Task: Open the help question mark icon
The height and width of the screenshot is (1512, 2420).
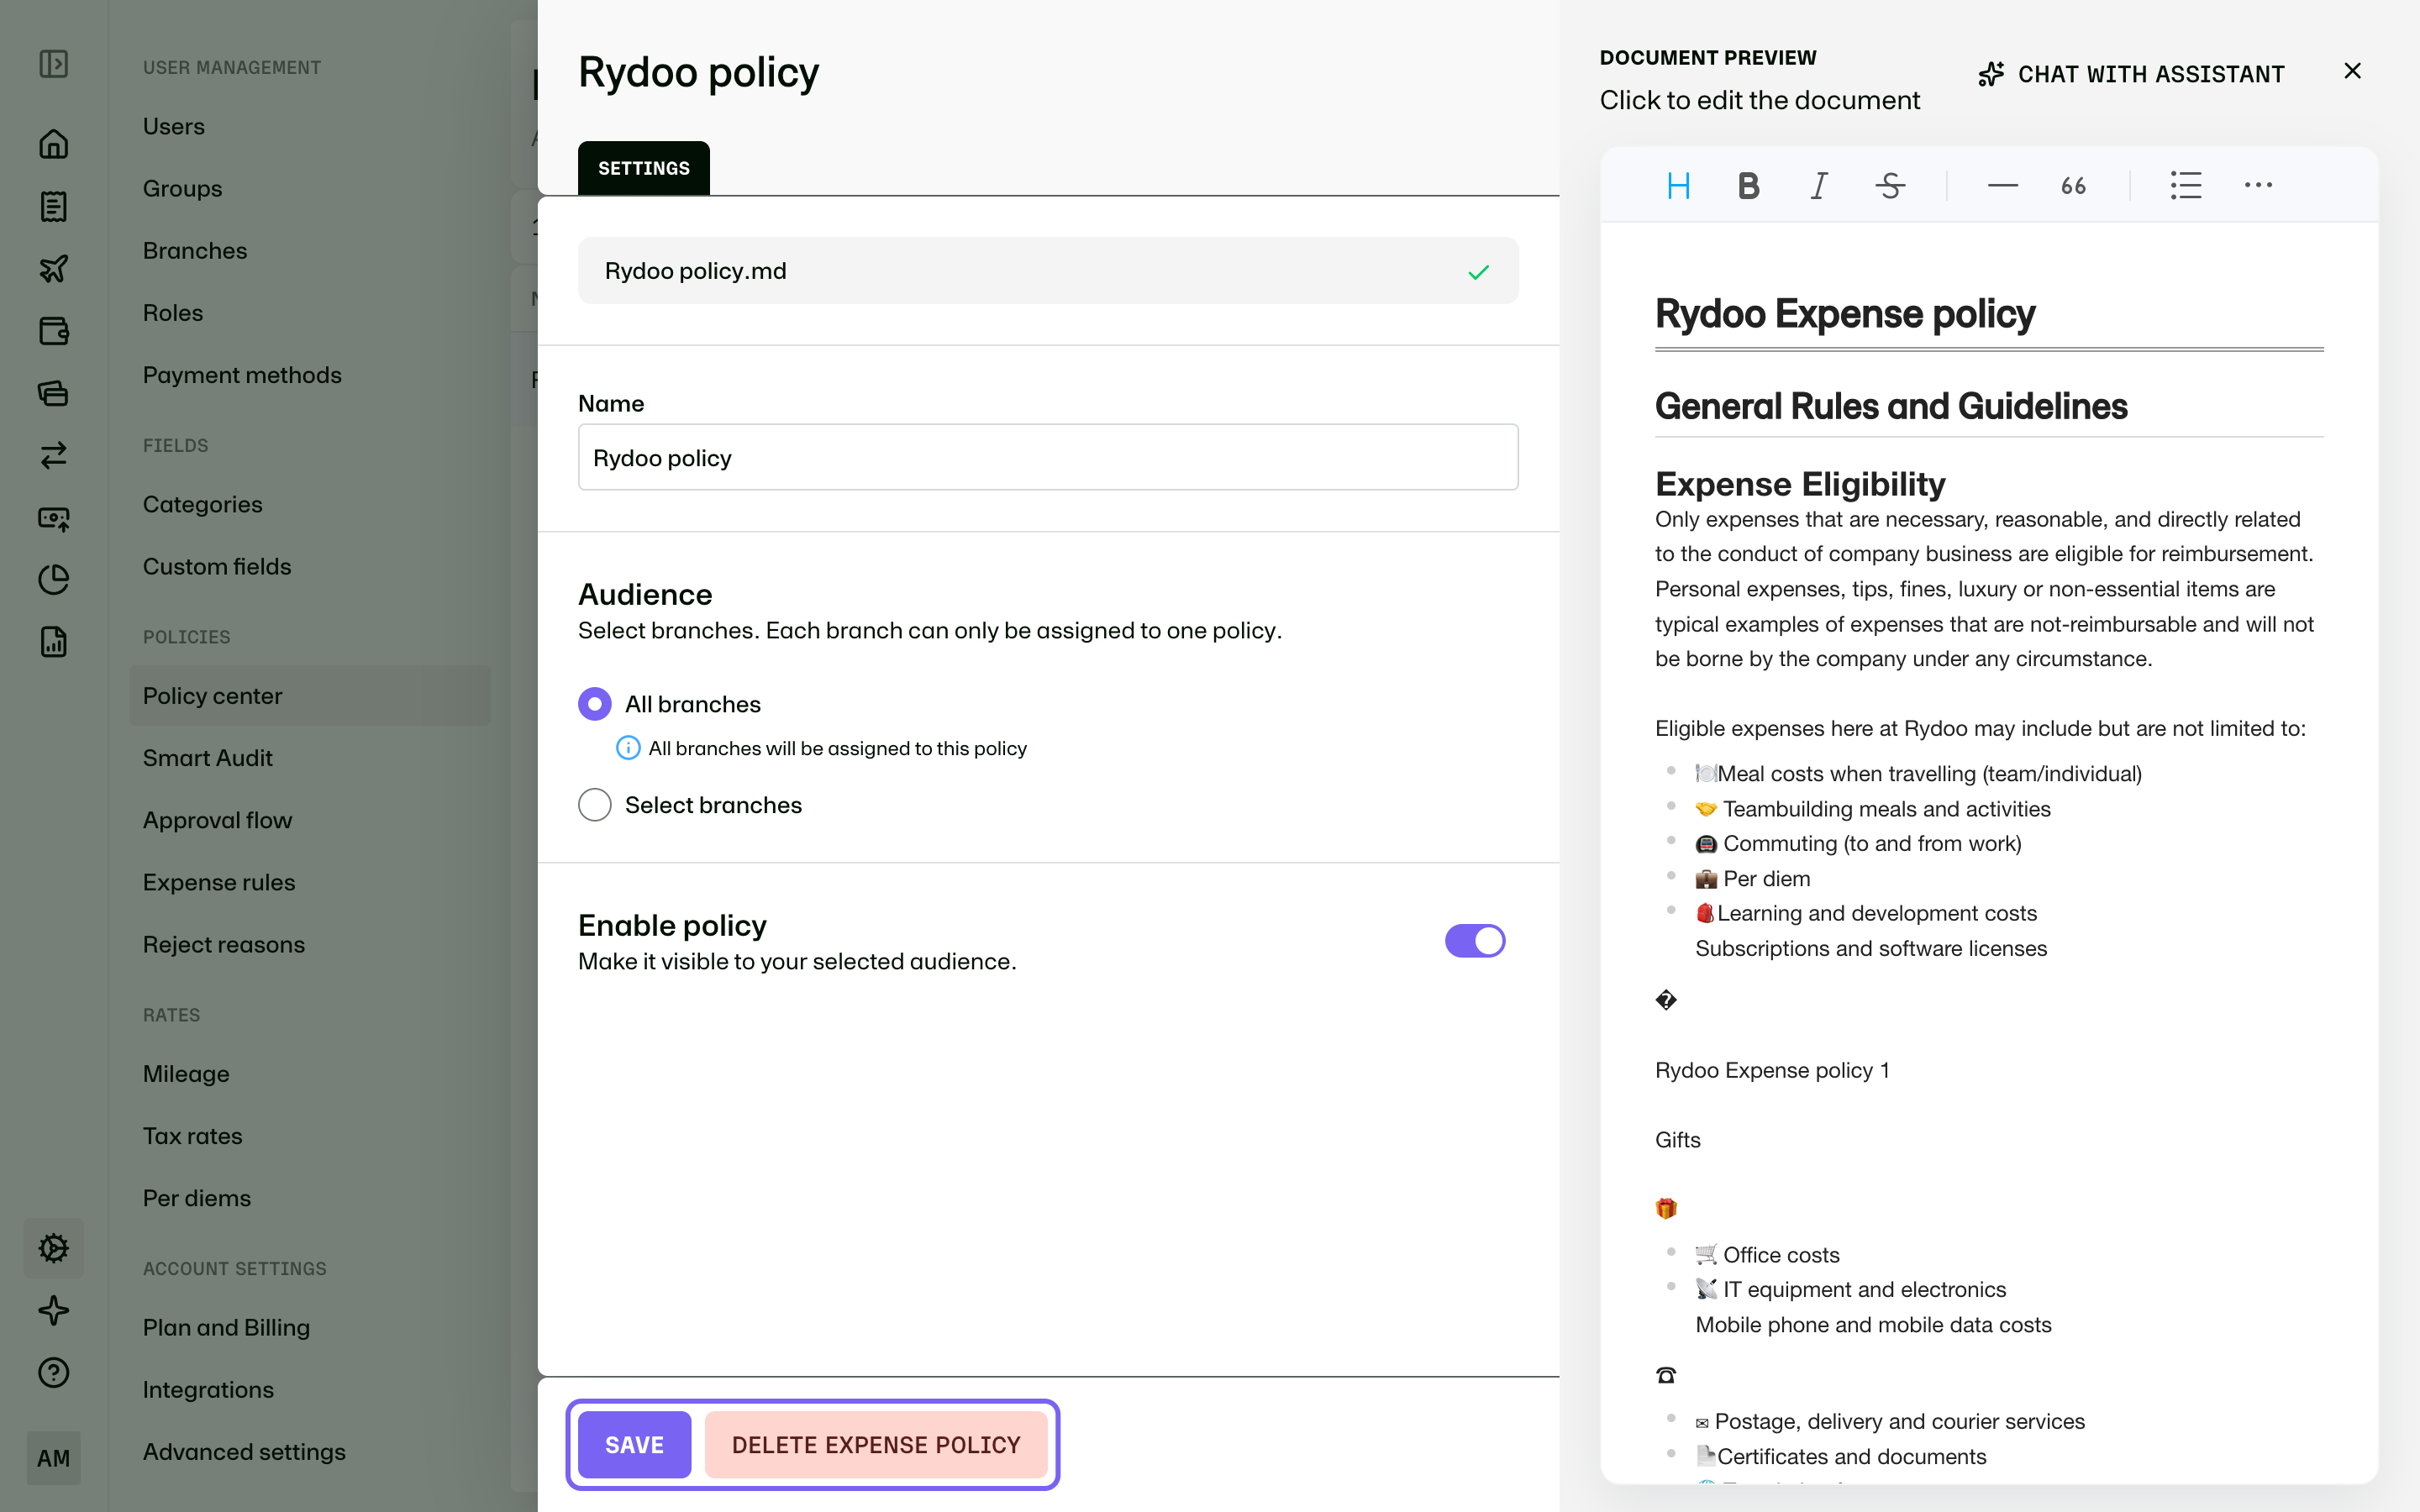Action: pyautogui.click(x=54, y=1373)
